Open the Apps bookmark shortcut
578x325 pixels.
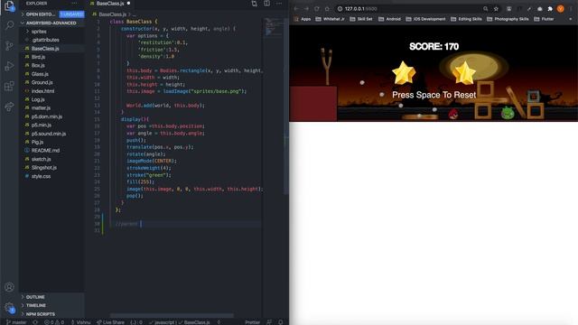[303, 19]
